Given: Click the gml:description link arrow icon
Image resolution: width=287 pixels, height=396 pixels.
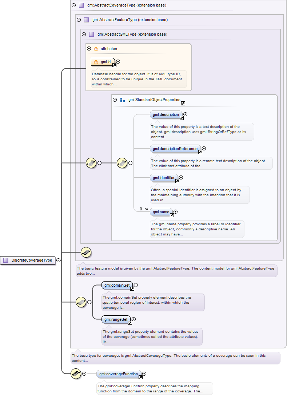Looking at the screenshot, I should [182, 118].
